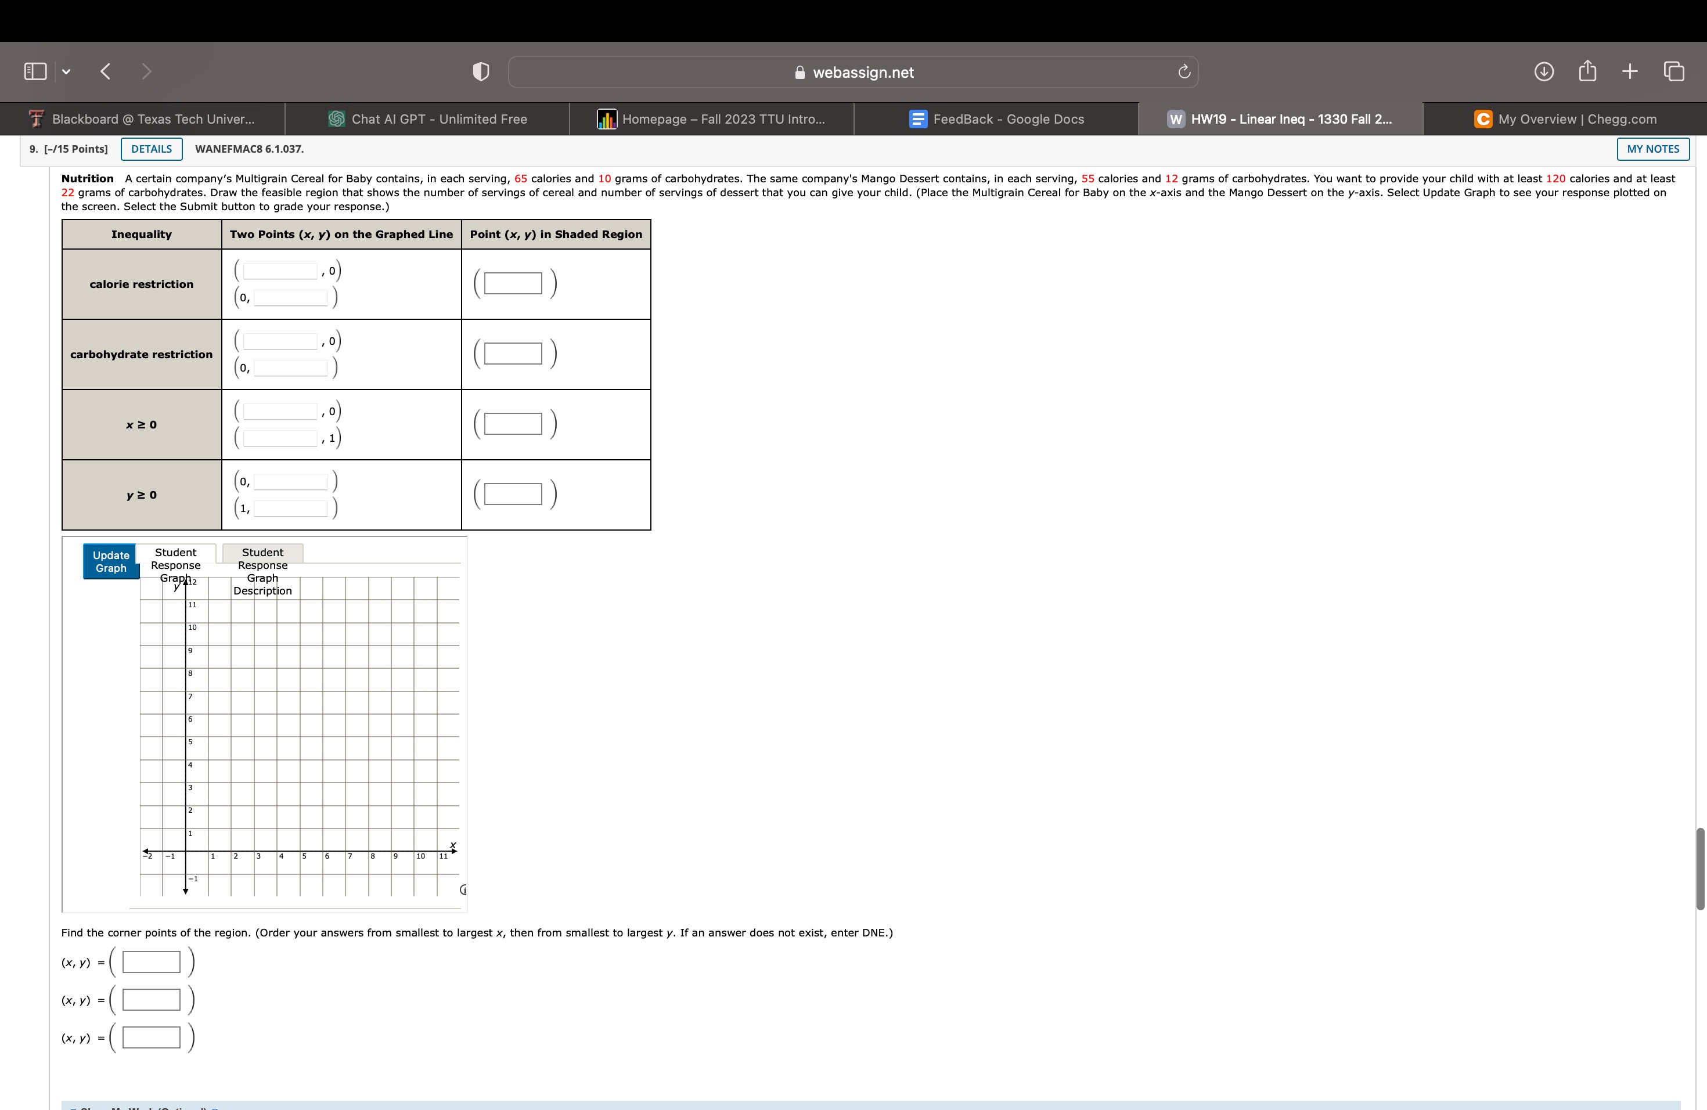This screenshot has width=1707, height=1110.
Task: Click carbohydrate restriction shaded region point field
Action: tap(513, 354)
